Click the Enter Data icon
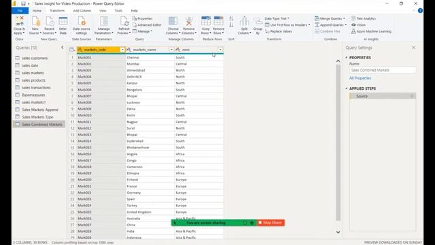The width and height of the screenshot is (435, 245). tap(63, 21)
